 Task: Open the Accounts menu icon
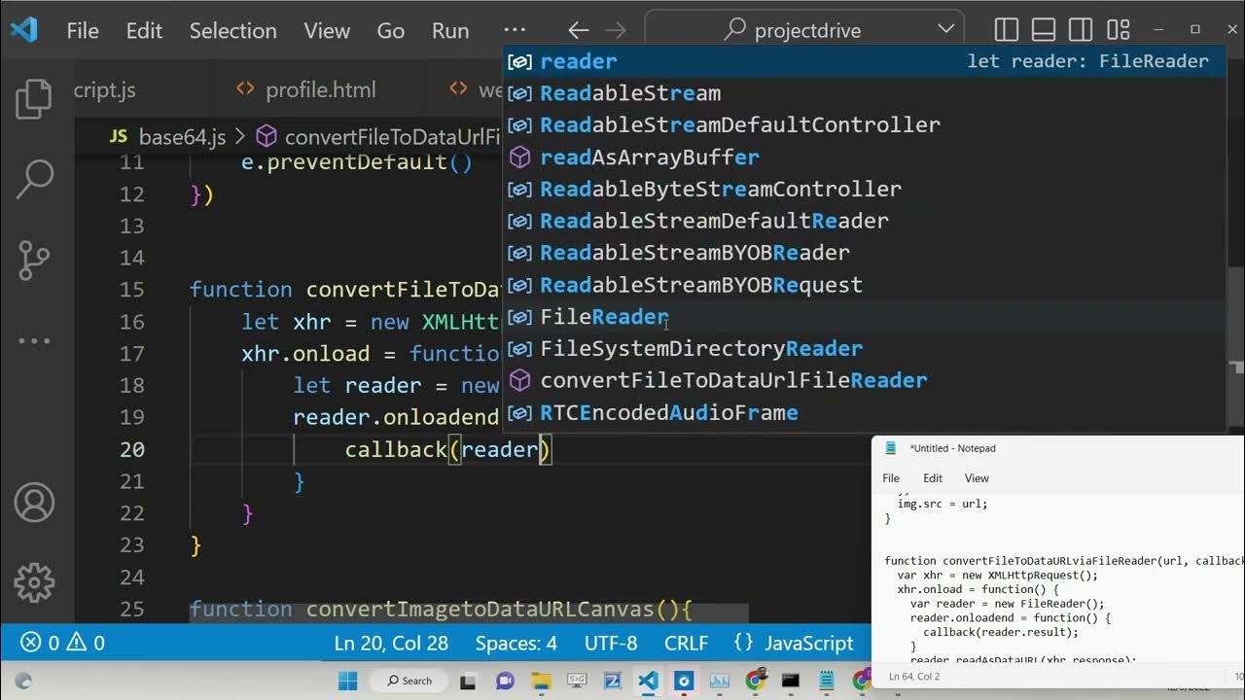tap(34, 503)
